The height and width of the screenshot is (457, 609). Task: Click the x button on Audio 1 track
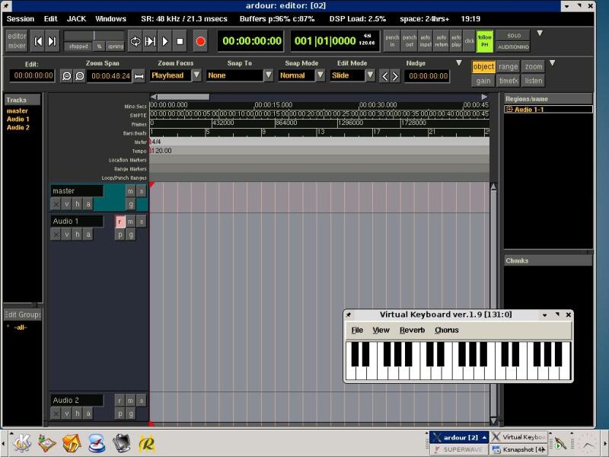[x=56, y=235]
